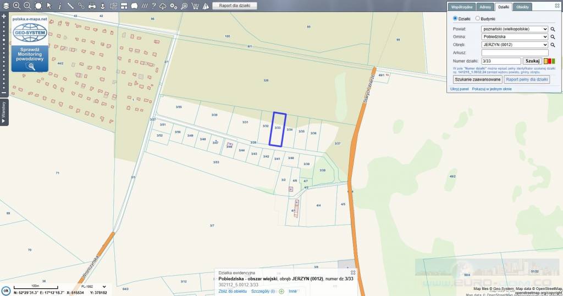The width and height of the screenshot is (563, 296).
Task: Click Raport pełny dla działki button
Action: (527, 79)
